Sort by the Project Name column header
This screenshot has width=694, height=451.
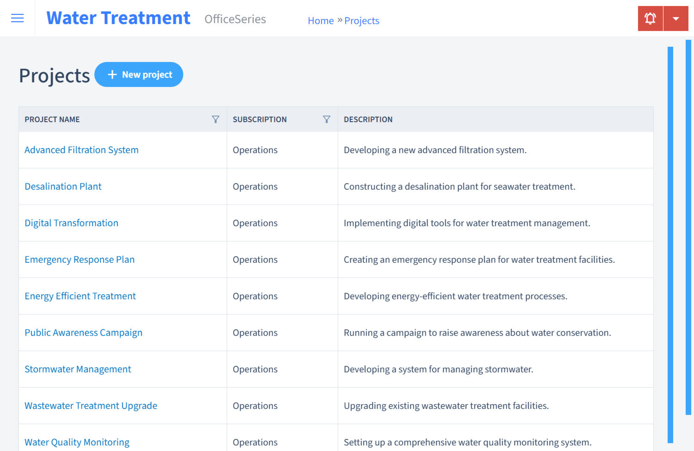tap(52, 119)
